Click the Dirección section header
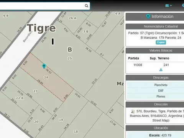Screen dimensions: 184x138 [x=161, y=104]
